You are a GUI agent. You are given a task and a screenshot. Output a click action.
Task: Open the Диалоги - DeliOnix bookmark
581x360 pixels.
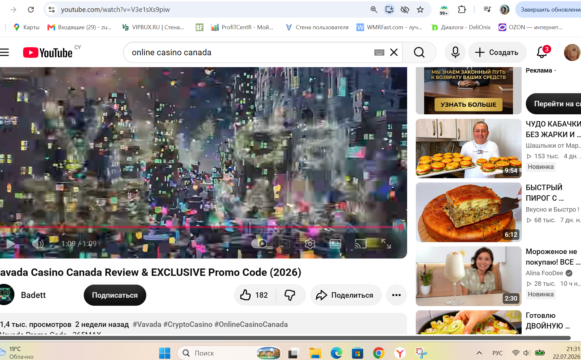point(461,27)
